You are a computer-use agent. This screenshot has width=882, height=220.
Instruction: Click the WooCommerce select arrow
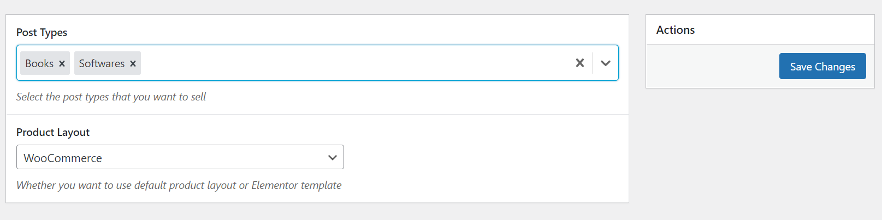coord(332,158)
